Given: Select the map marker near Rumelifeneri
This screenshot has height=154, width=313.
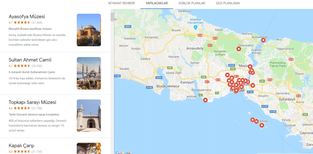Looking at the screenshot, I should 263,40.
